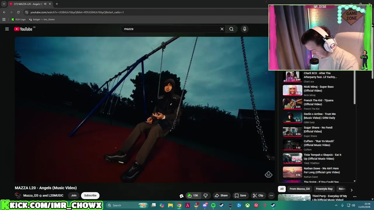This screenshot has height=210, width=374.
Task: Open the YouTube hamburger guide menu
Action: 7,29
